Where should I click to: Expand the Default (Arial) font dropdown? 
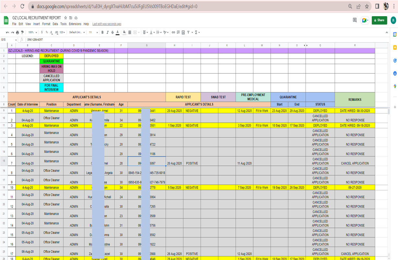(x=77, y=32)
